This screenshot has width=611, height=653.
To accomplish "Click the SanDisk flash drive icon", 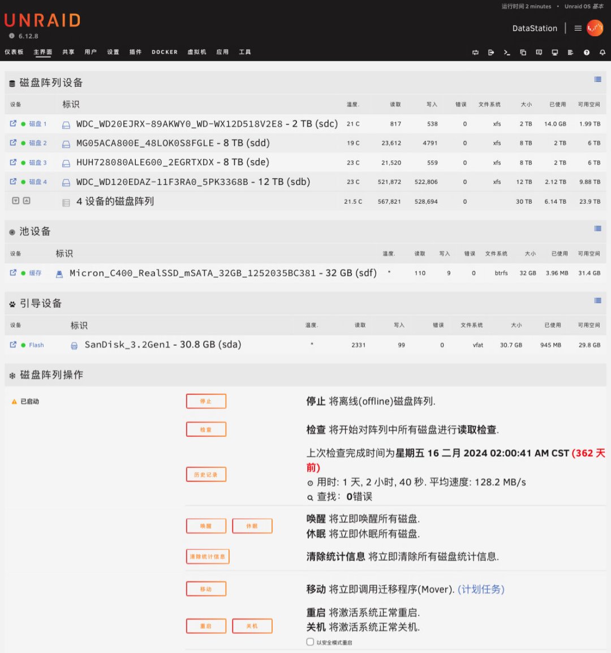I will coord(74,346).
